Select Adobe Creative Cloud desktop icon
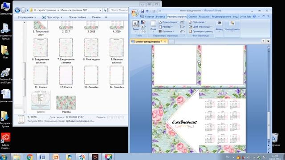 coord(6,141)
